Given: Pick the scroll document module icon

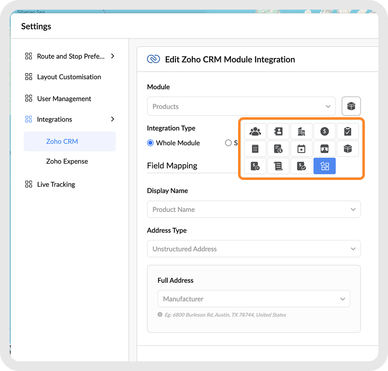Looking at the screenshot, I should coord(278,166).
